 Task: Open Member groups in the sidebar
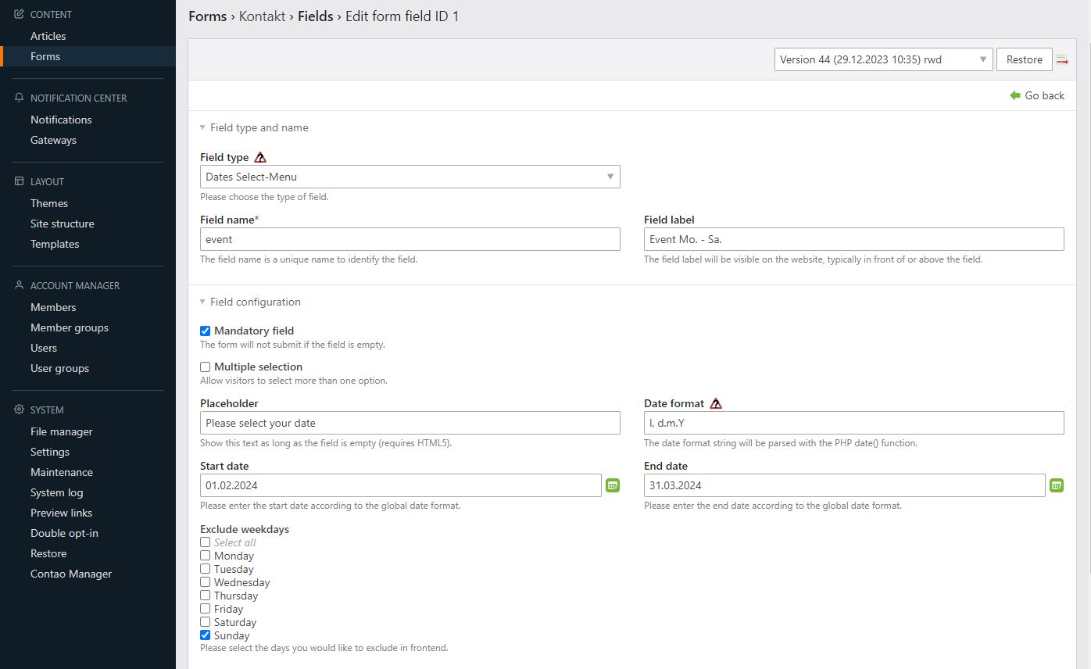coord(70,327)
